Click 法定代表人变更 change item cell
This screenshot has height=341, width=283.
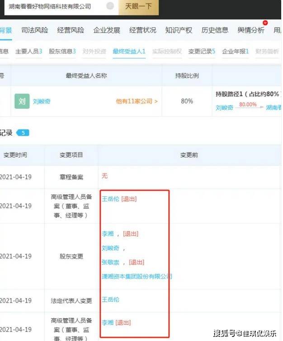coord(71,301)
